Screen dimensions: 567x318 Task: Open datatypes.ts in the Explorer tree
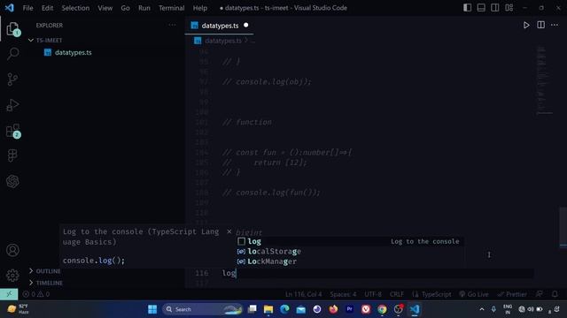point(73,53)
